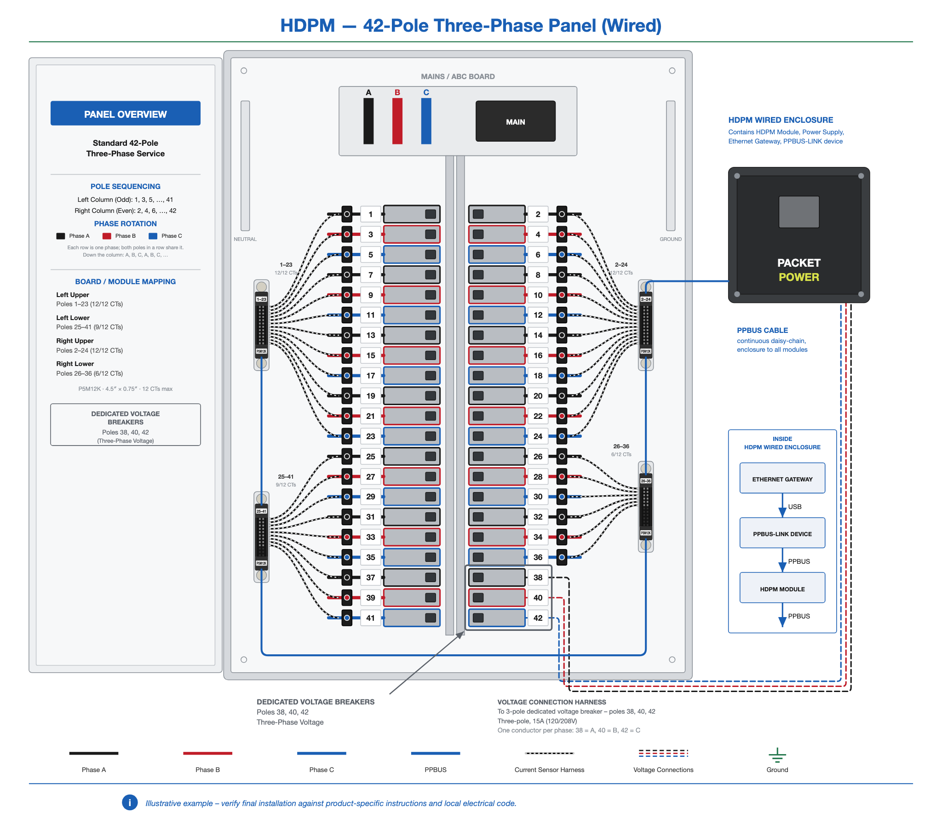Click the CT sensor on pole 10
The width and height of the screenshot is (942, 824).
(x=562, y=295)
